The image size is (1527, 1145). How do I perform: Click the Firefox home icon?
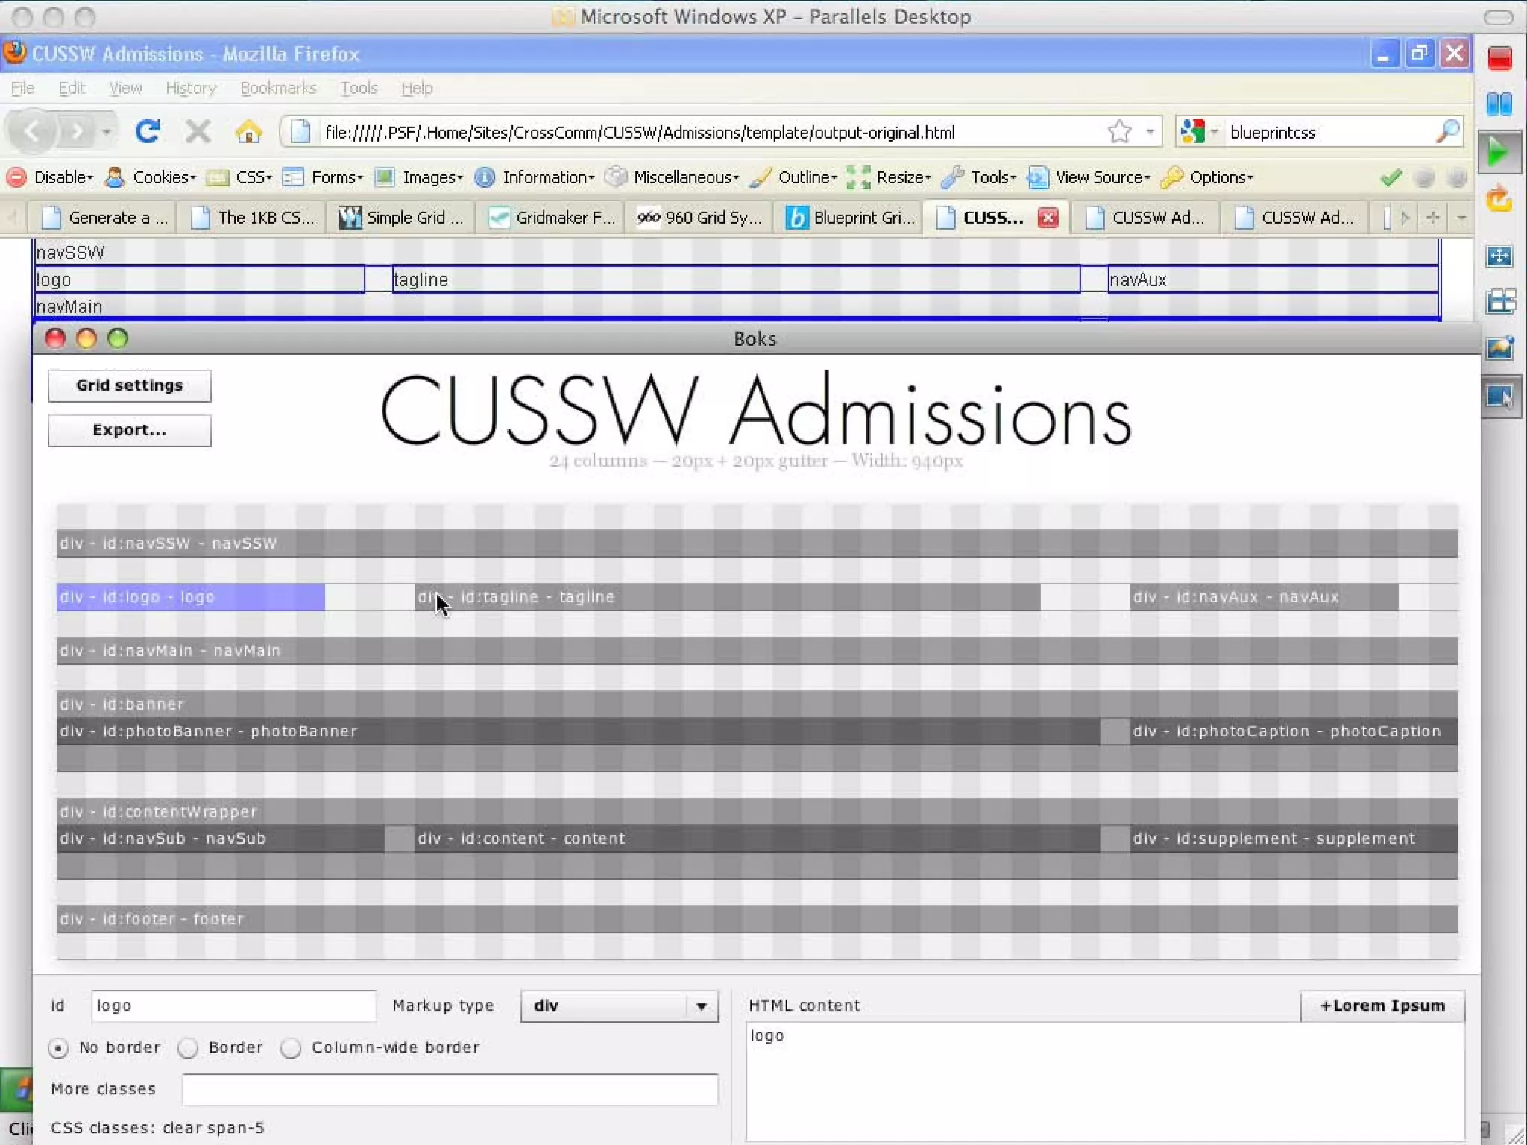click(x=248, y=132)
